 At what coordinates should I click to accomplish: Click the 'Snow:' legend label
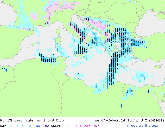55,126
